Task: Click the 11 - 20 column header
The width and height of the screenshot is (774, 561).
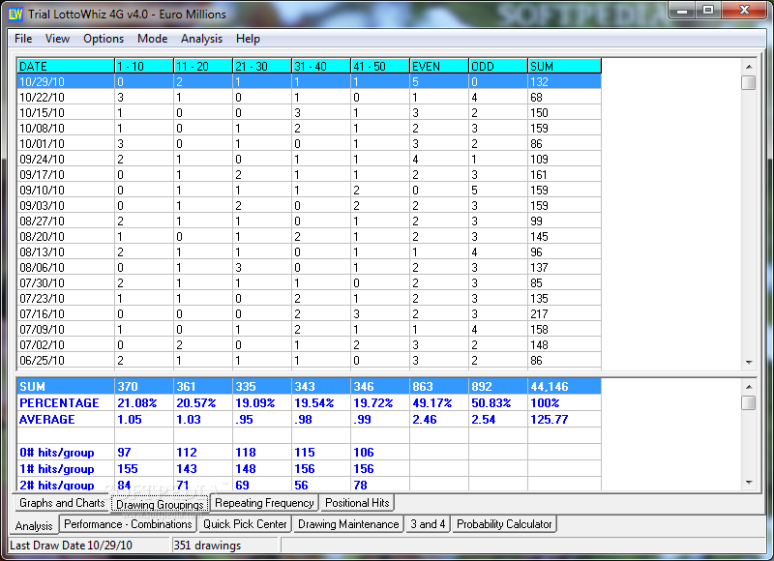Action: coord(203,66)
